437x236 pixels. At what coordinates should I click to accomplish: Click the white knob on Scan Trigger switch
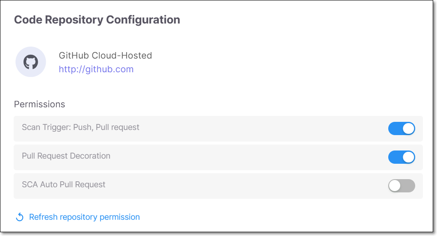click(409, 128)
